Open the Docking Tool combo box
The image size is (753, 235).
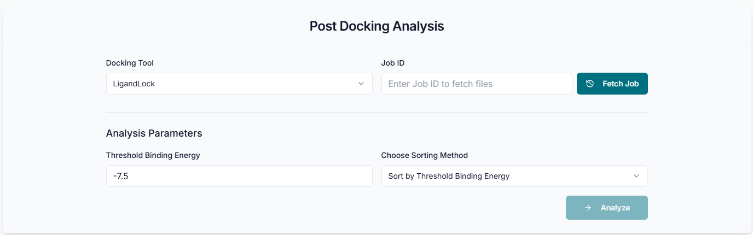[239, 84]
